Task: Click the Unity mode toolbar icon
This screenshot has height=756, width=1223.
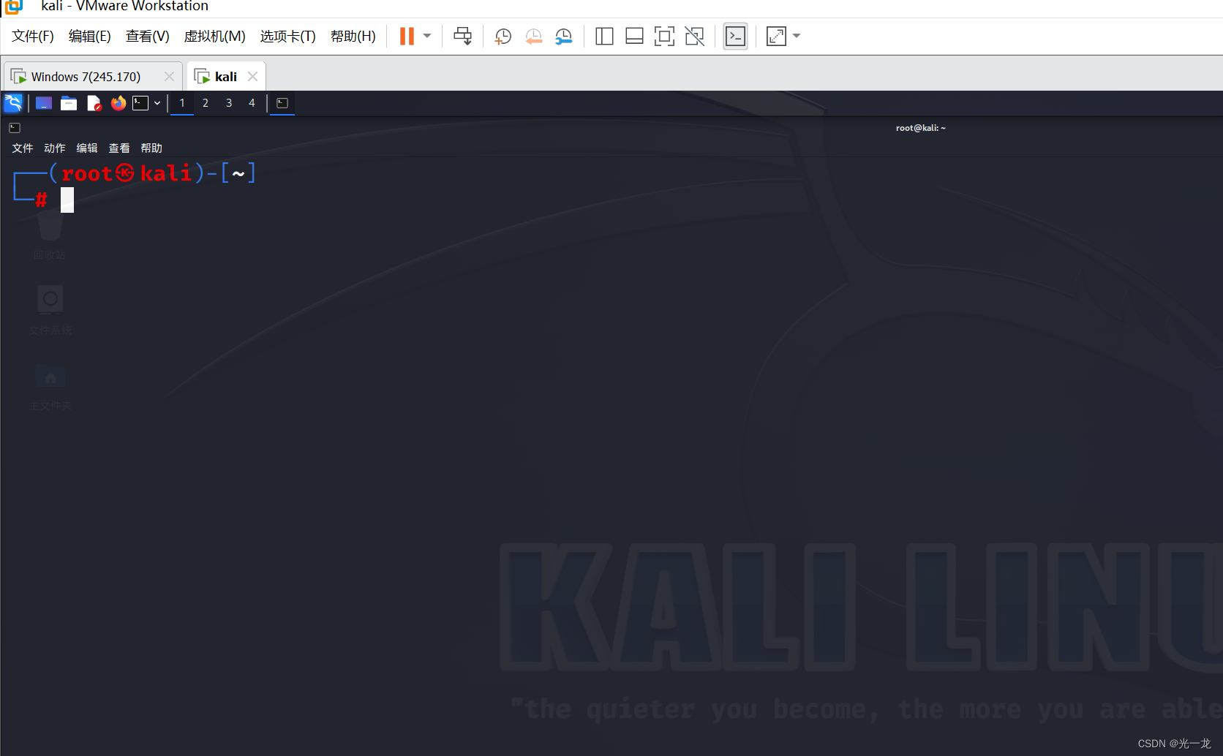Action: coord(694,36)
